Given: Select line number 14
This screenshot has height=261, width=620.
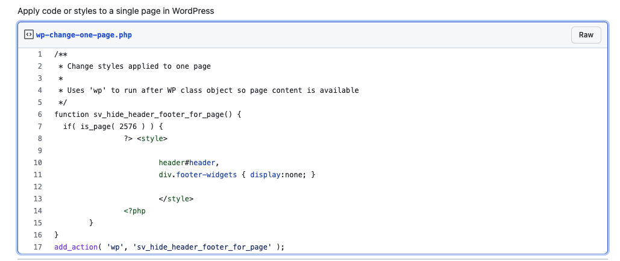Looking at the screenshot, I should point(38,211).
